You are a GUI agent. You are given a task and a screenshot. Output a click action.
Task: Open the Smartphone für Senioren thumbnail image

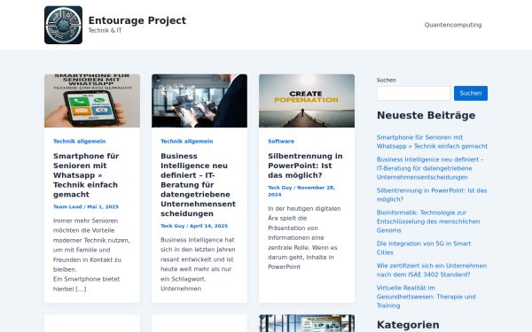click(x=92, y=101)
